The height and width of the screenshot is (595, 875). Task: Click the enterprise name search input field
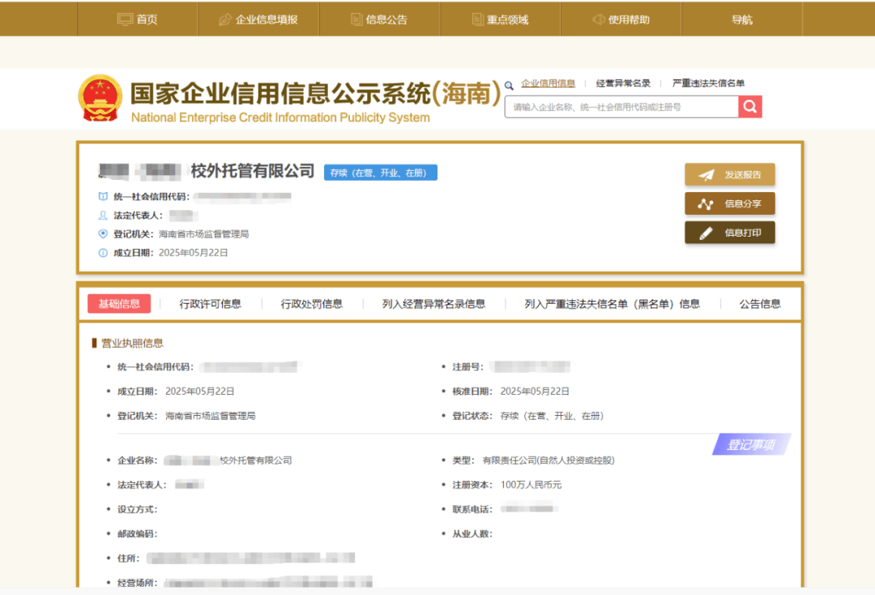point(621,107)
